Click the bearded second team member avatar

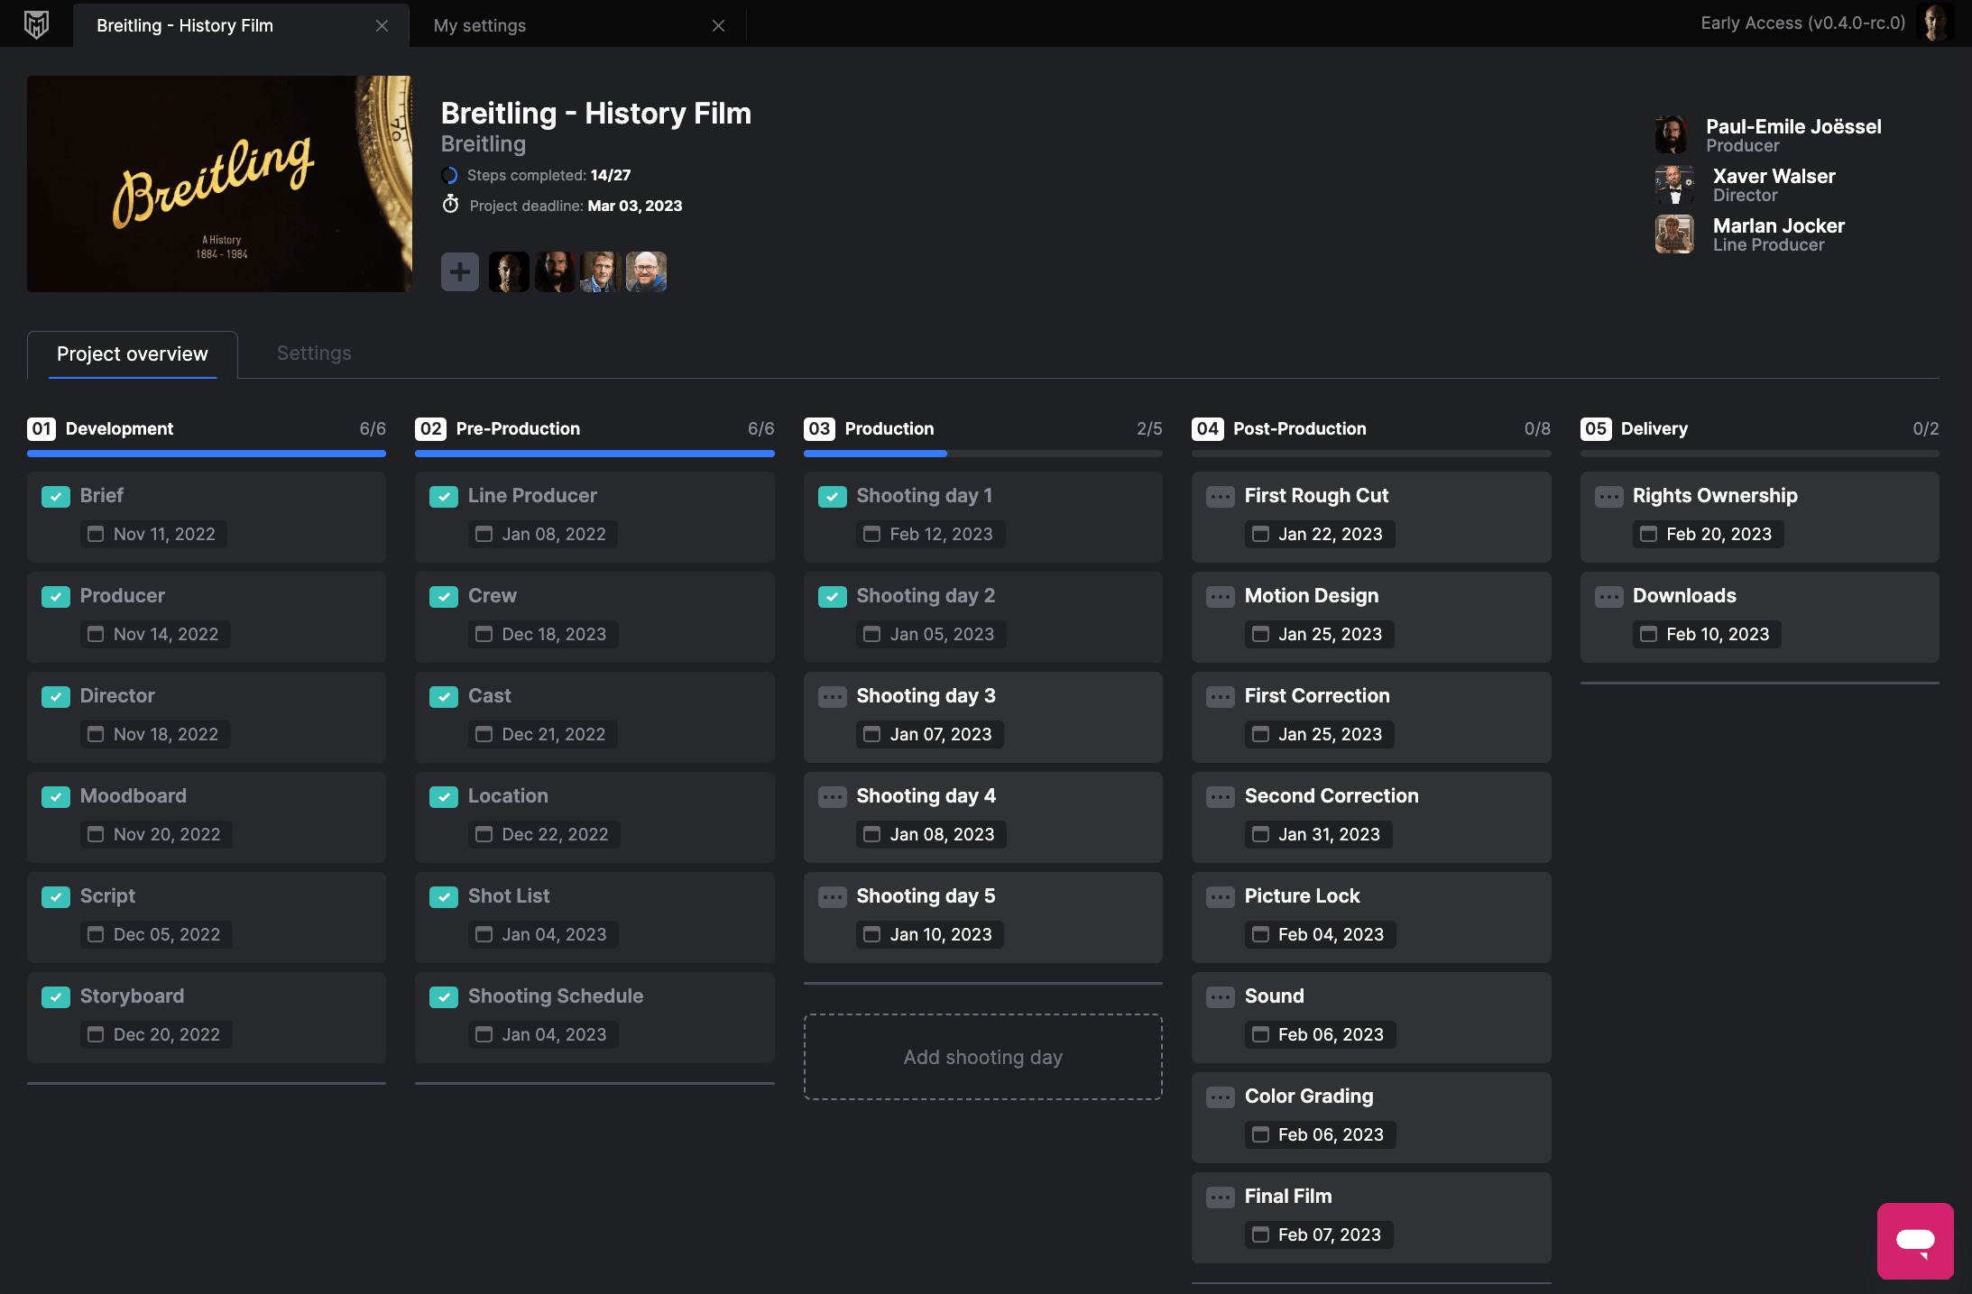555,271
